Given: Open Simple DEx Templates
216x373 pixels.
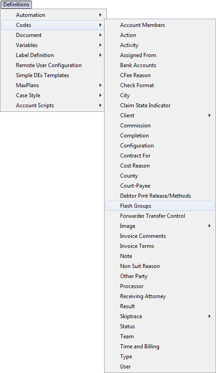Looking at the screenshot, I should coord(53,75).
